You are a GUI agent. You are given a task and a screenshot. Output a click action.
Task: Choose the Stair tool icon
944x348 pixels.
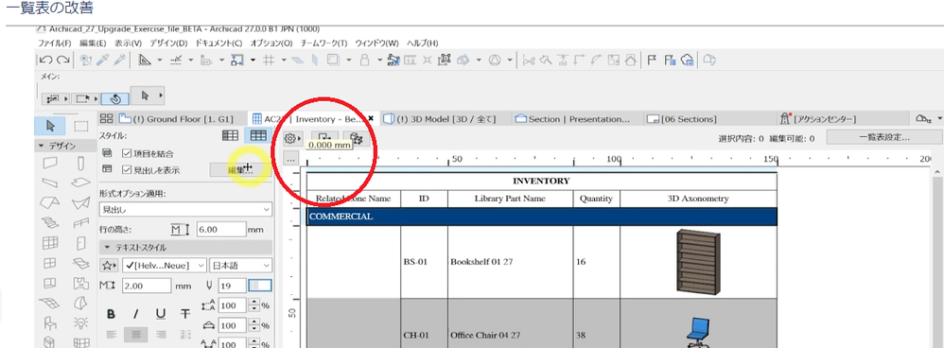50,223
